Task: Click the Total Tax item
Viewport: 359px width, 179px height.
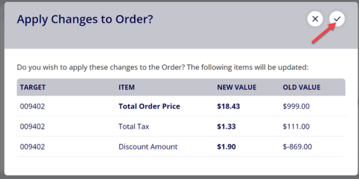Action: coord(134,126)
